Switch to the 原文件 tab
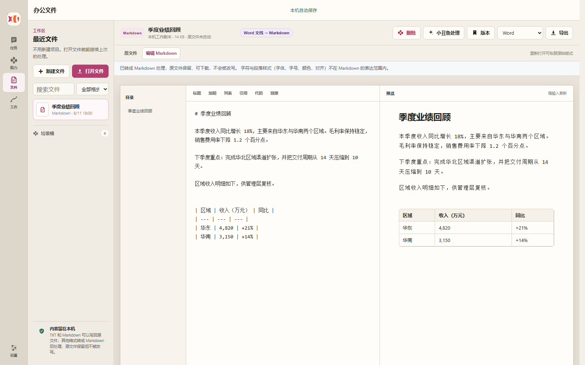This screenshot has width=585, height=365. click(131, 53)
